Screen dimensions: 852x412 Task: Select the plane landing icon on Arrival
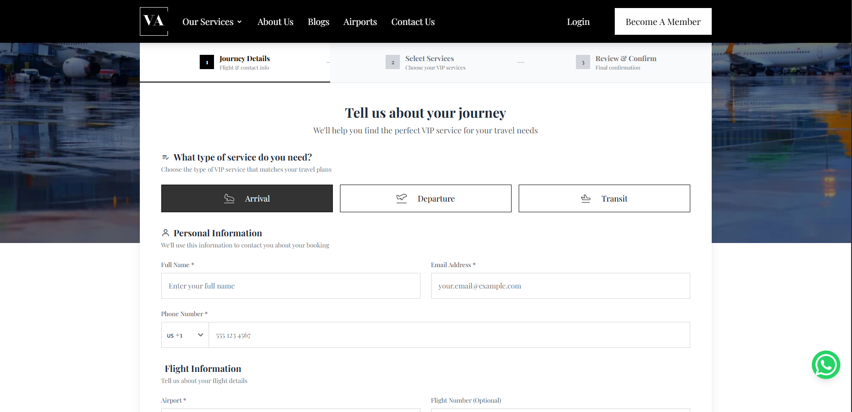pos(229,198)
